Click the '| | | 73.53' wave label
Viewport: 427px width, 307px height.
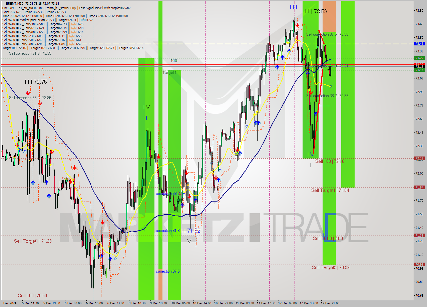click(316, 11)
